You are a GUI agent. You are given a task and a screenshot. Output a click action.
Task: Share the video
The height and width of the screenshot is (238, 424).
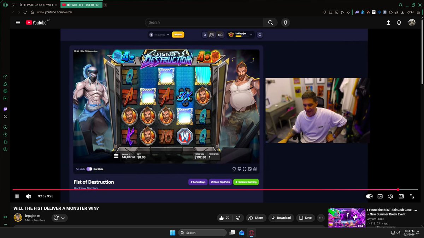pos(256,218)
